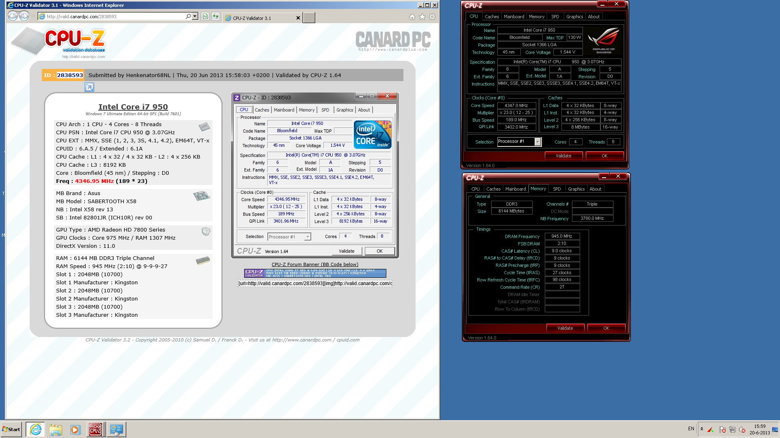
Task: Click the ROG Republic of Gamers logo
Action: click(x=603, y=40)
